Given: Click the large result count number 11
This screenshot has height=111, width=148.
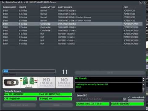Looking at the screenshot, I should point(65,72).
